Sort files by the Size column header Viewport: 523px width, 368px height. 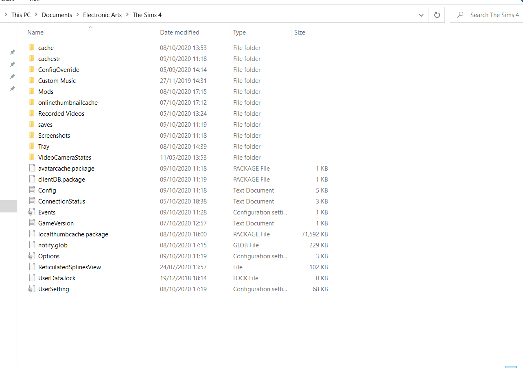(300, 32)
